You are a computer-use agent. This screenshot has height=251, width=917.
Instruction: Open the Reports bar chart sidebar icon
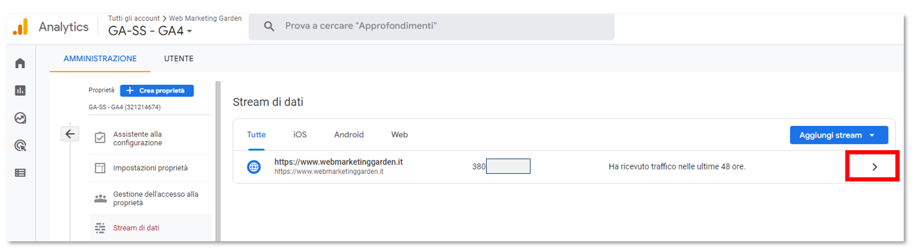pyautogui.click(x=20, y=90)
